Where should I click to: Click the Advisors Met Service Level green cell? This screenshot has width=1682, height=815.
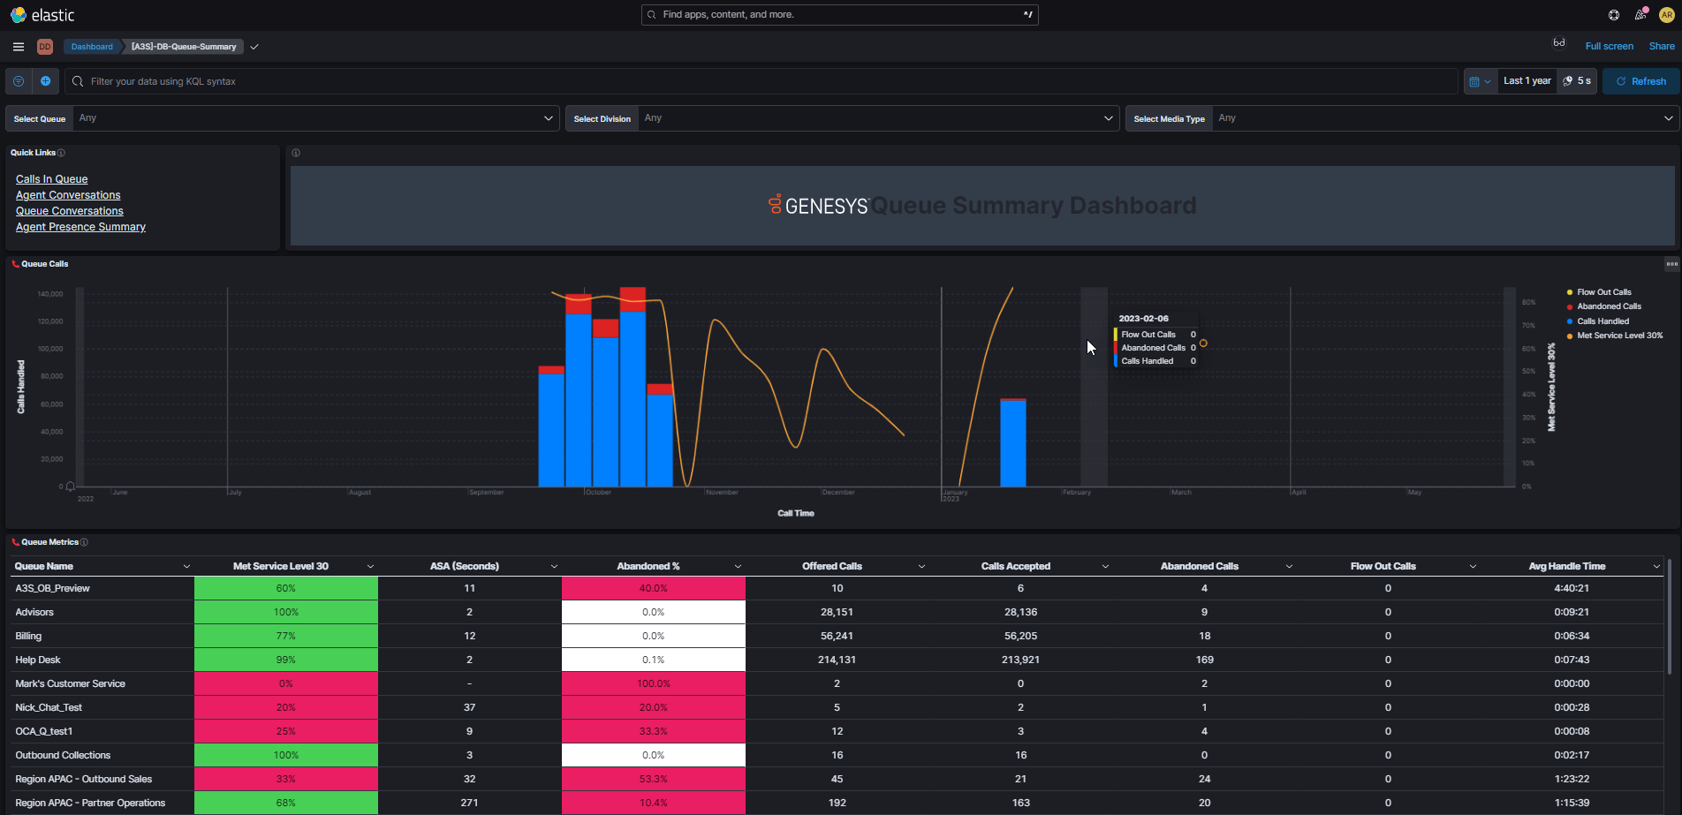[285, 611]
